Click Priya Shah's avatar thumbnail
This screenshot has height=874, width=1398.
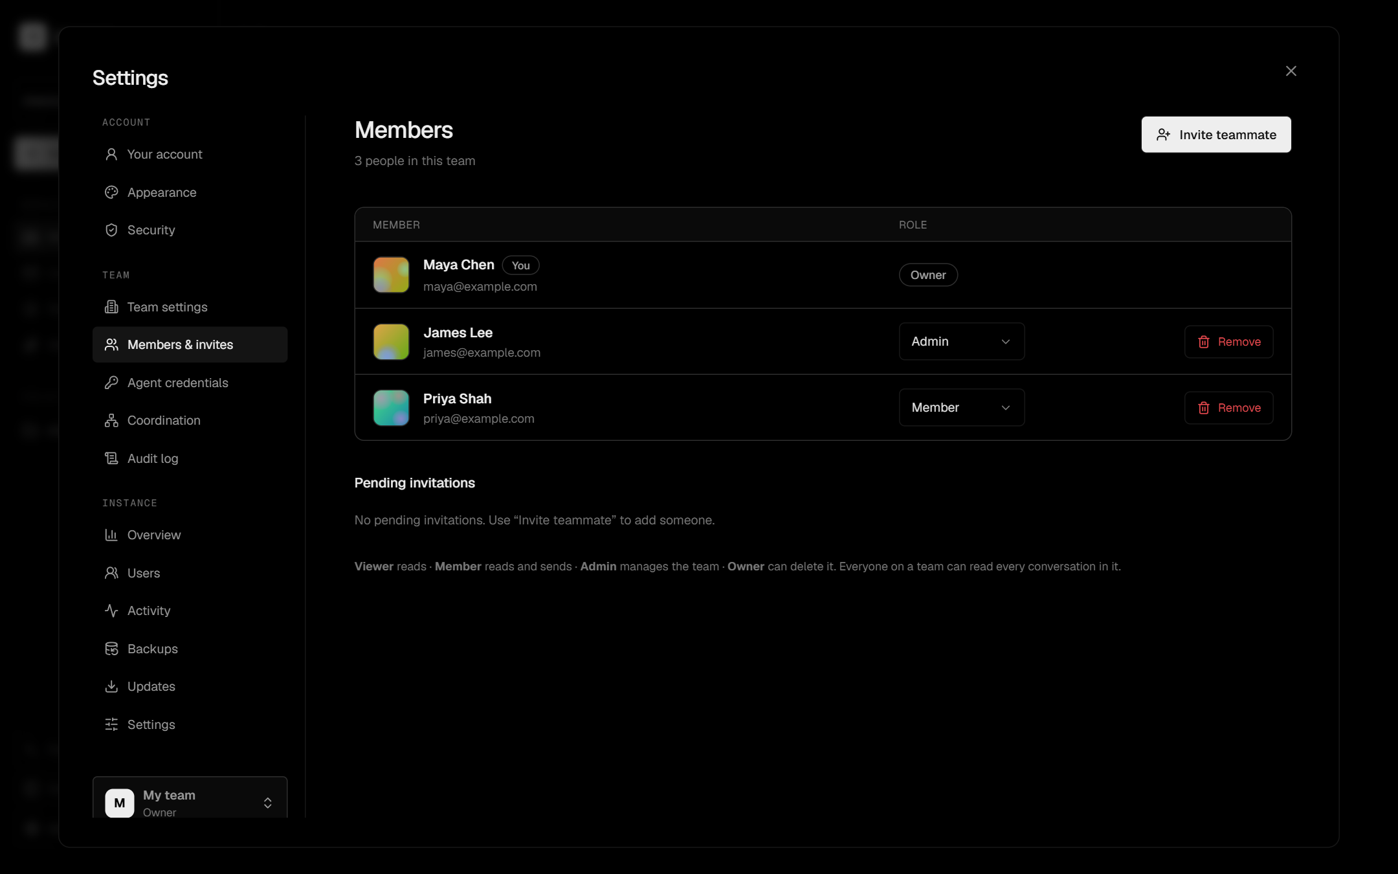click(x=391, y=407)
